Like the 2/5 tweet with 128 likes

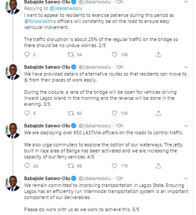click(115, 54)
